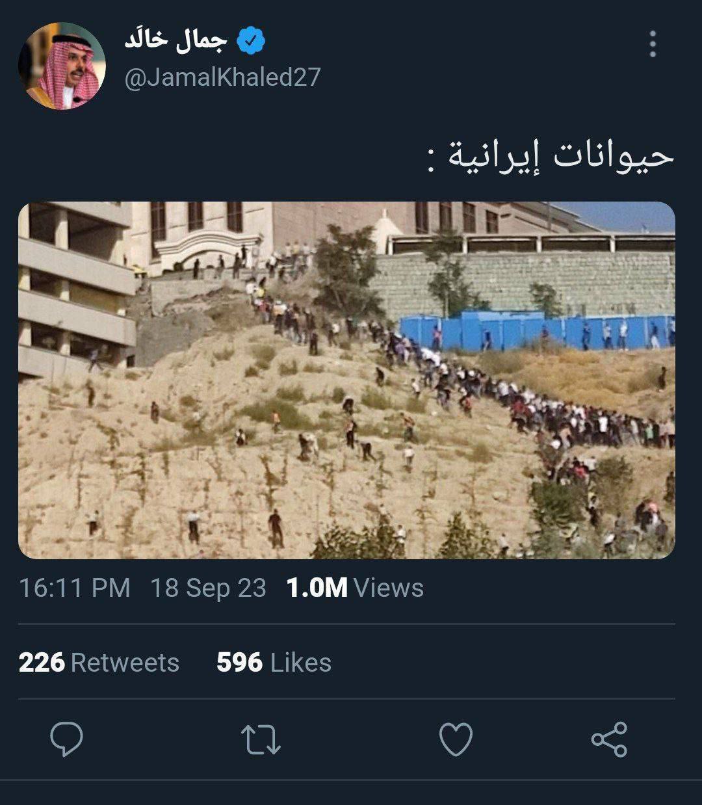This screenshot has height=805, width=702.
Task: Tap the 18 Sep 23 date
Action: pyautogui.click(x=209, y=588)
